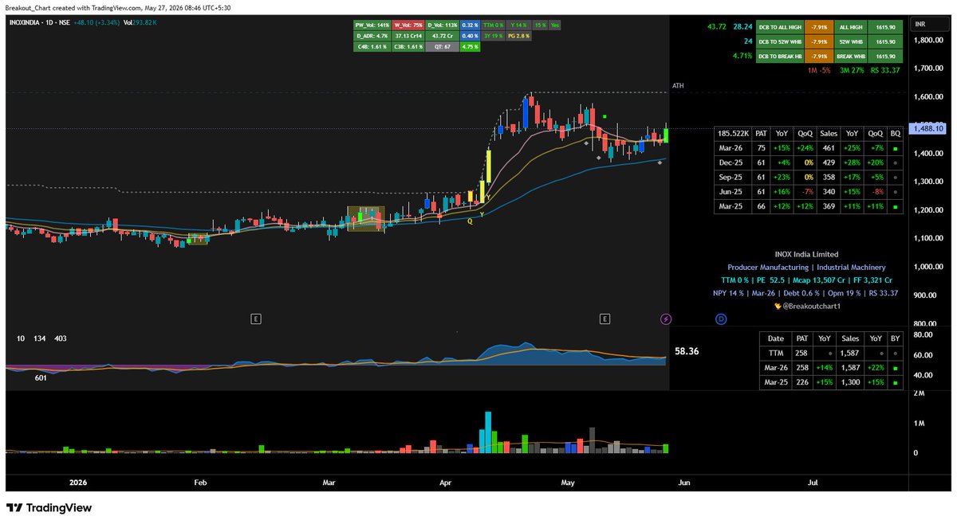This screenshot has width=957, height=524.
Task: Click the QT: 67 badge
Action: (x=442, y=47)
